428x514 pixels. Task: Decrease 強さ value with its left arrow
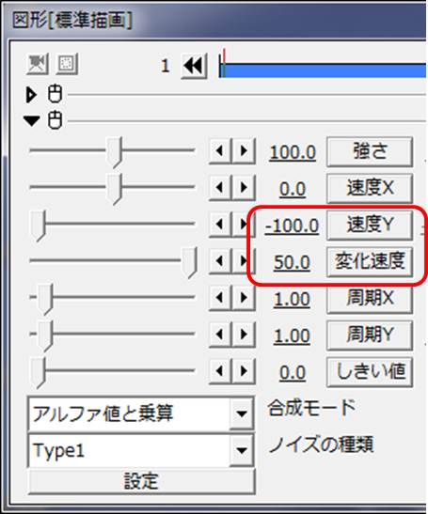(220, 151)
